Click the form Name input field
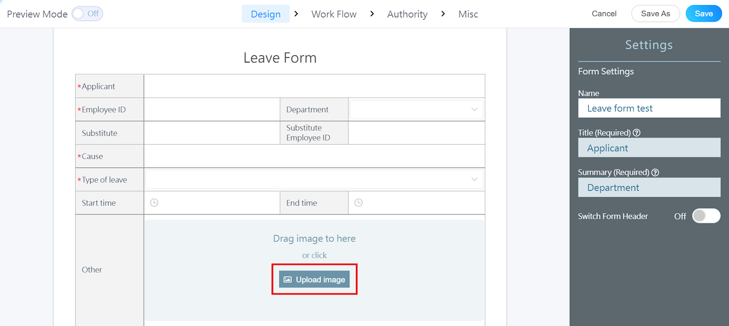729x326 pixels. pyautogui.click(x=649, y=108)
